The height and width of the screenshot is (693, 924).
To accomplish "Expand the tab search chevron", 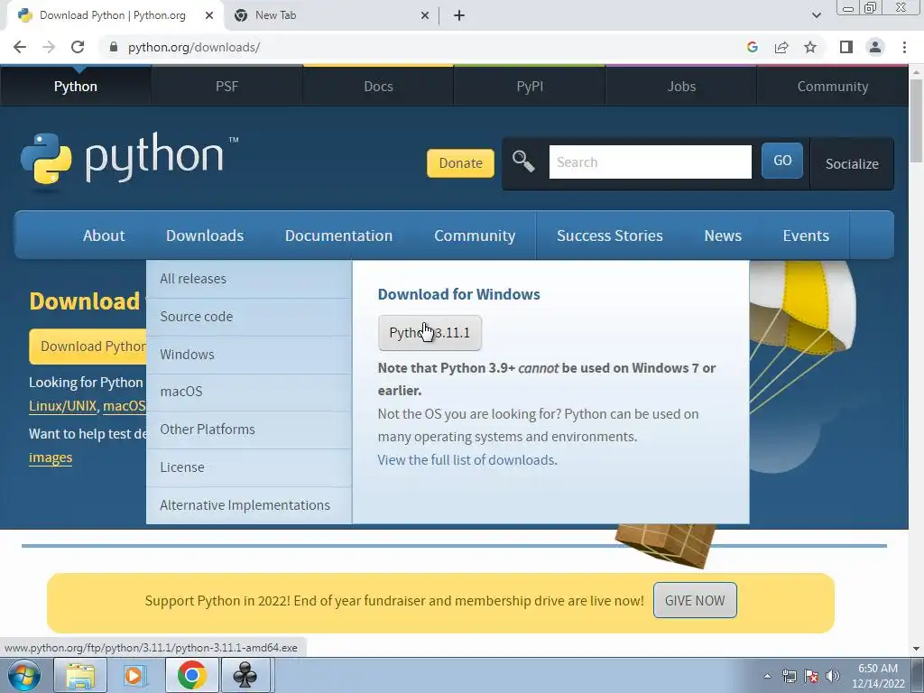I will point(816,15).
